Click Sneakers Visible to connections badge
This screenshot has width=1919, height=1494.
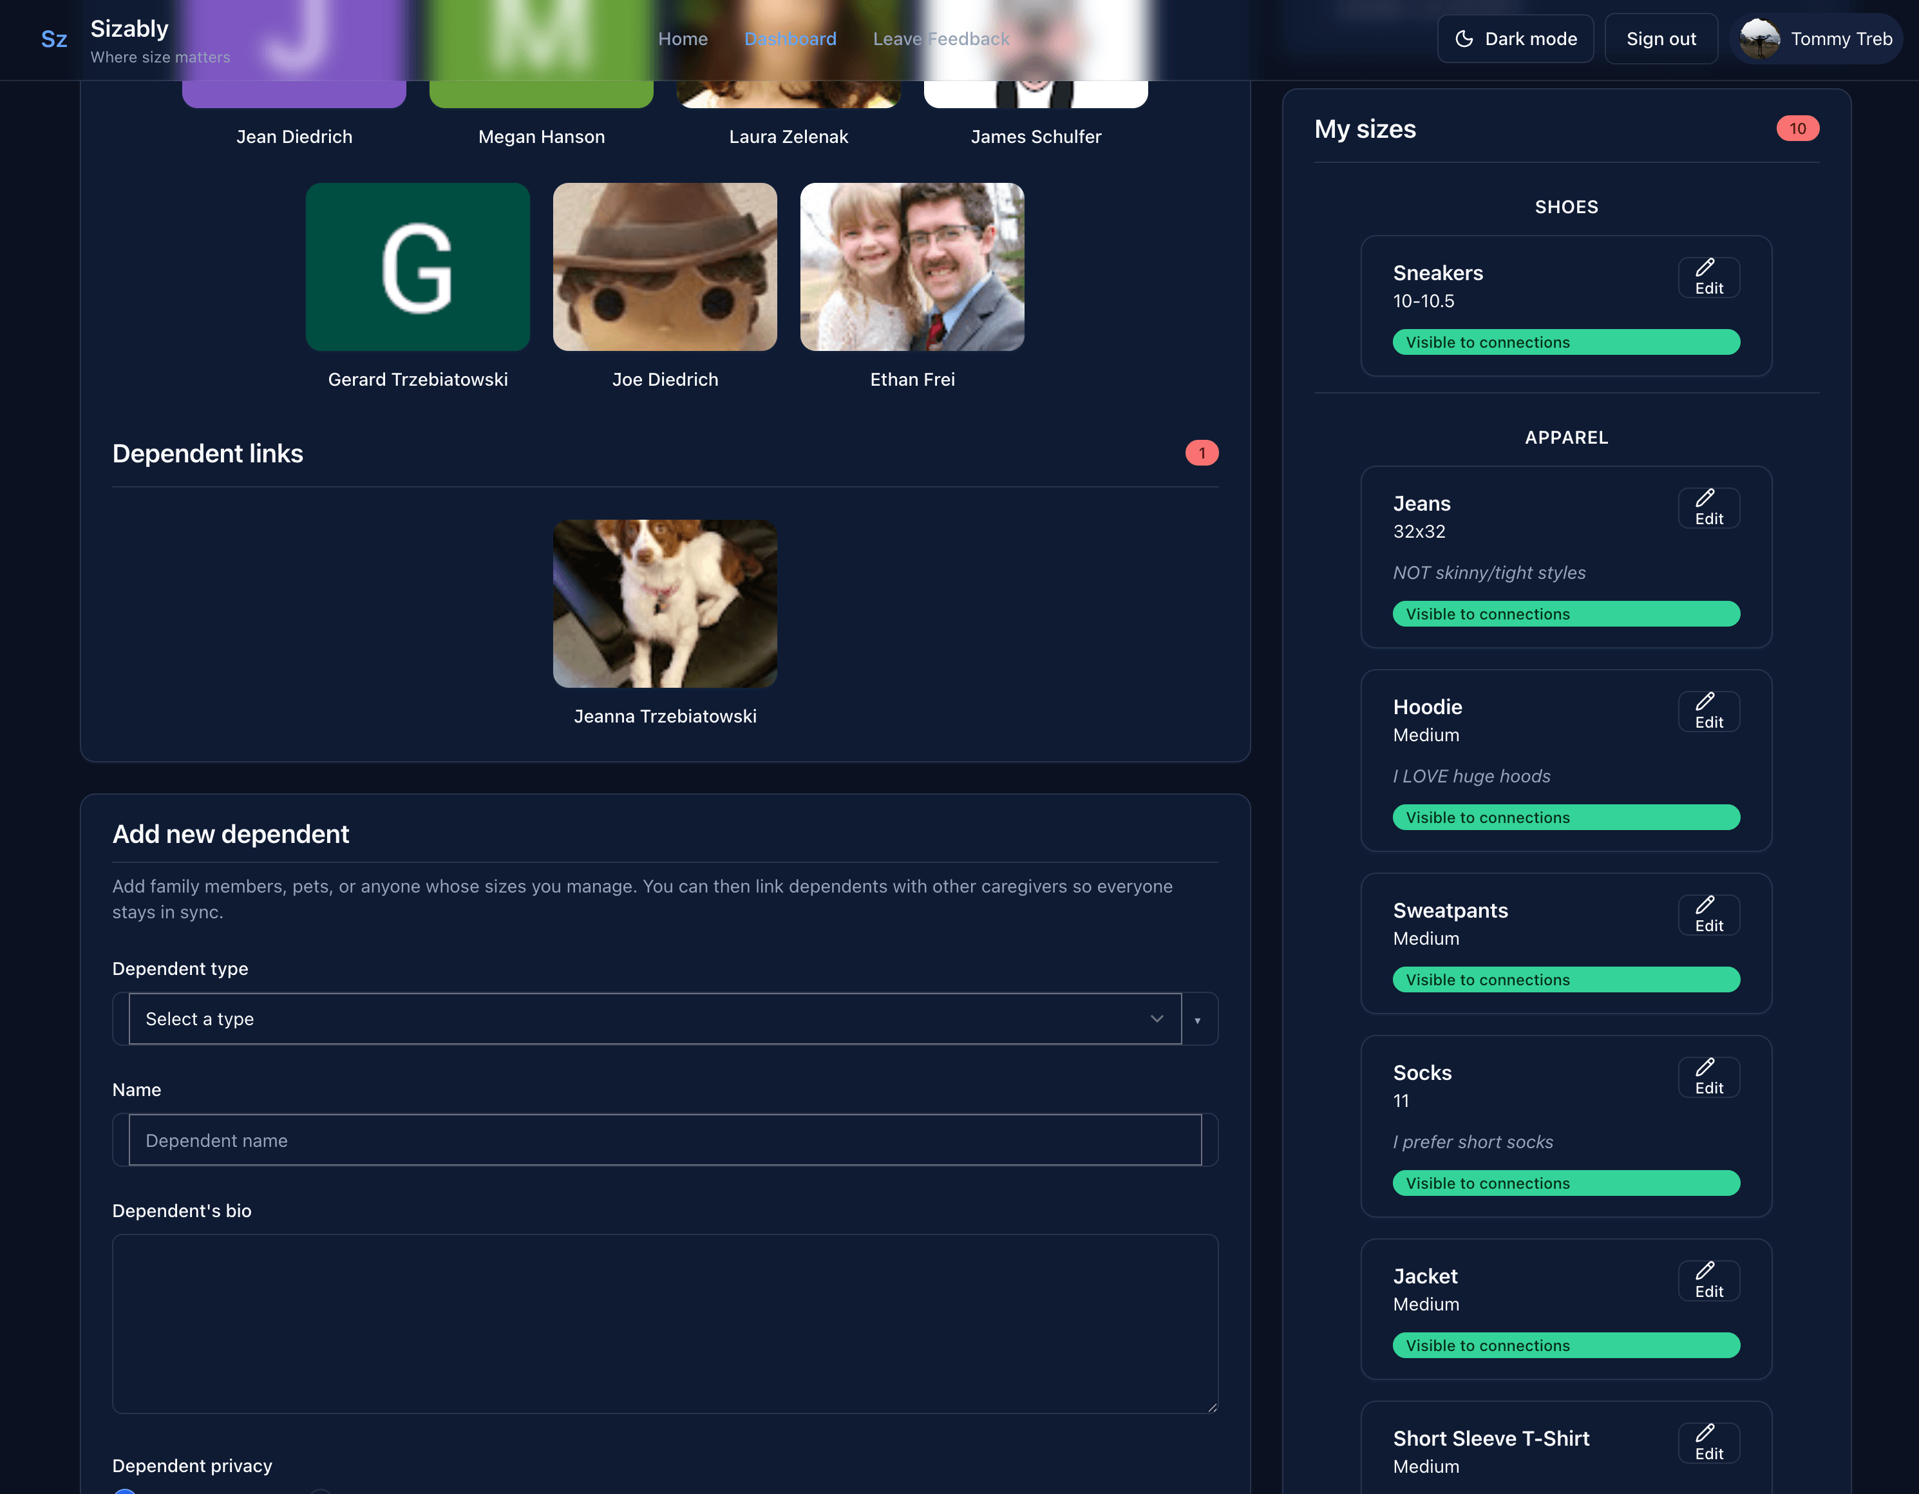pos(1565,342)
